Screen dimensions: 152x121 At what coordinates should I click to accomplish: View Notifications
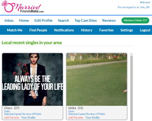click(x=64, y=30)
